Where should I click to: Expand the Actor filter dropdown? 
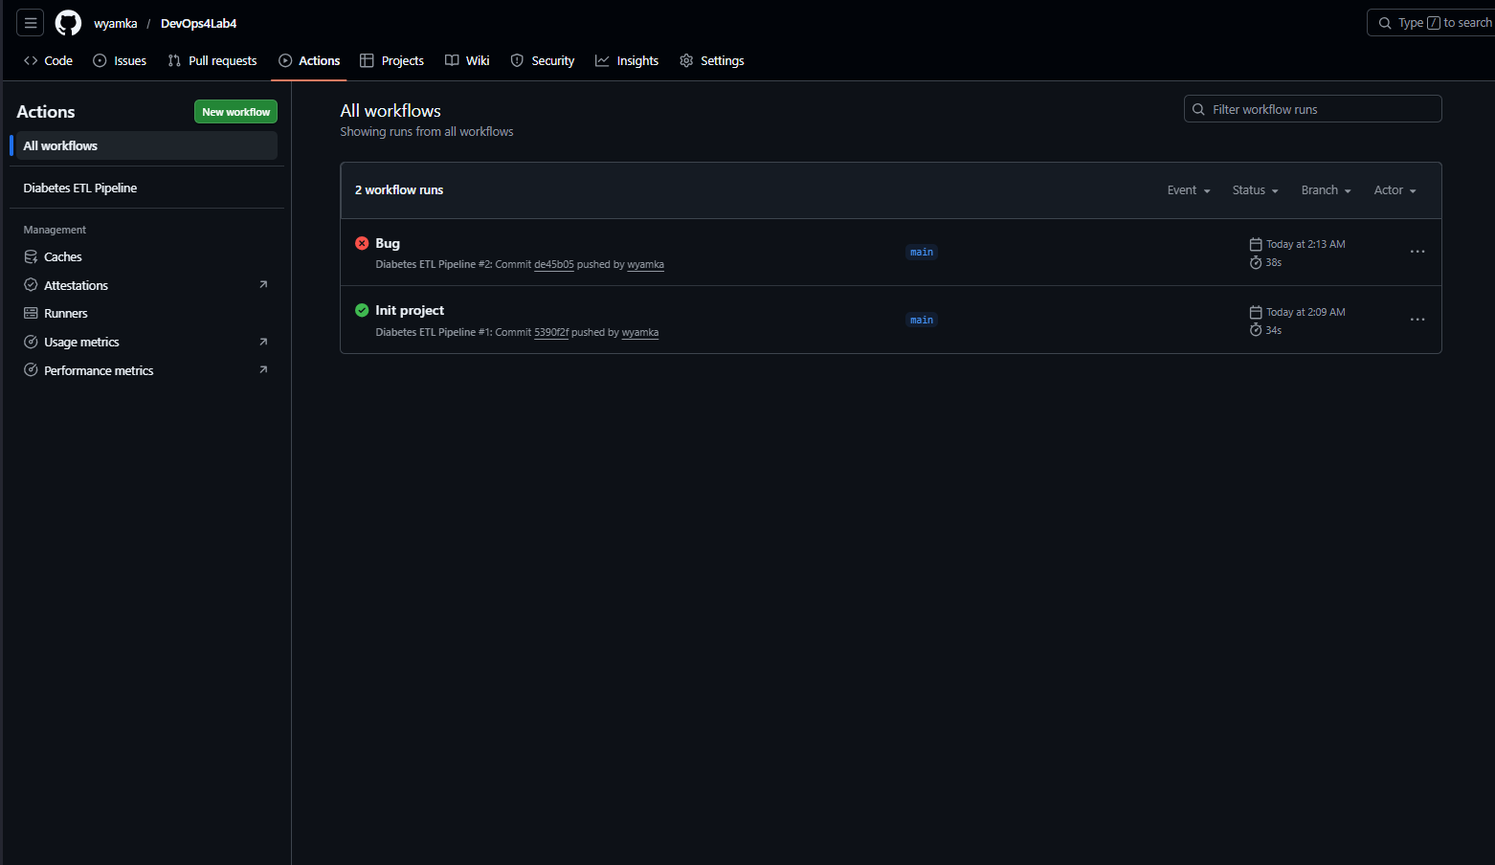click(1395, 190)
